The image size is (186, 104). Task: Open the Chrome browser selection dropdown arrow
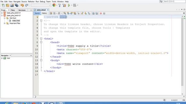pyautogui.click(x=57, y=5)
